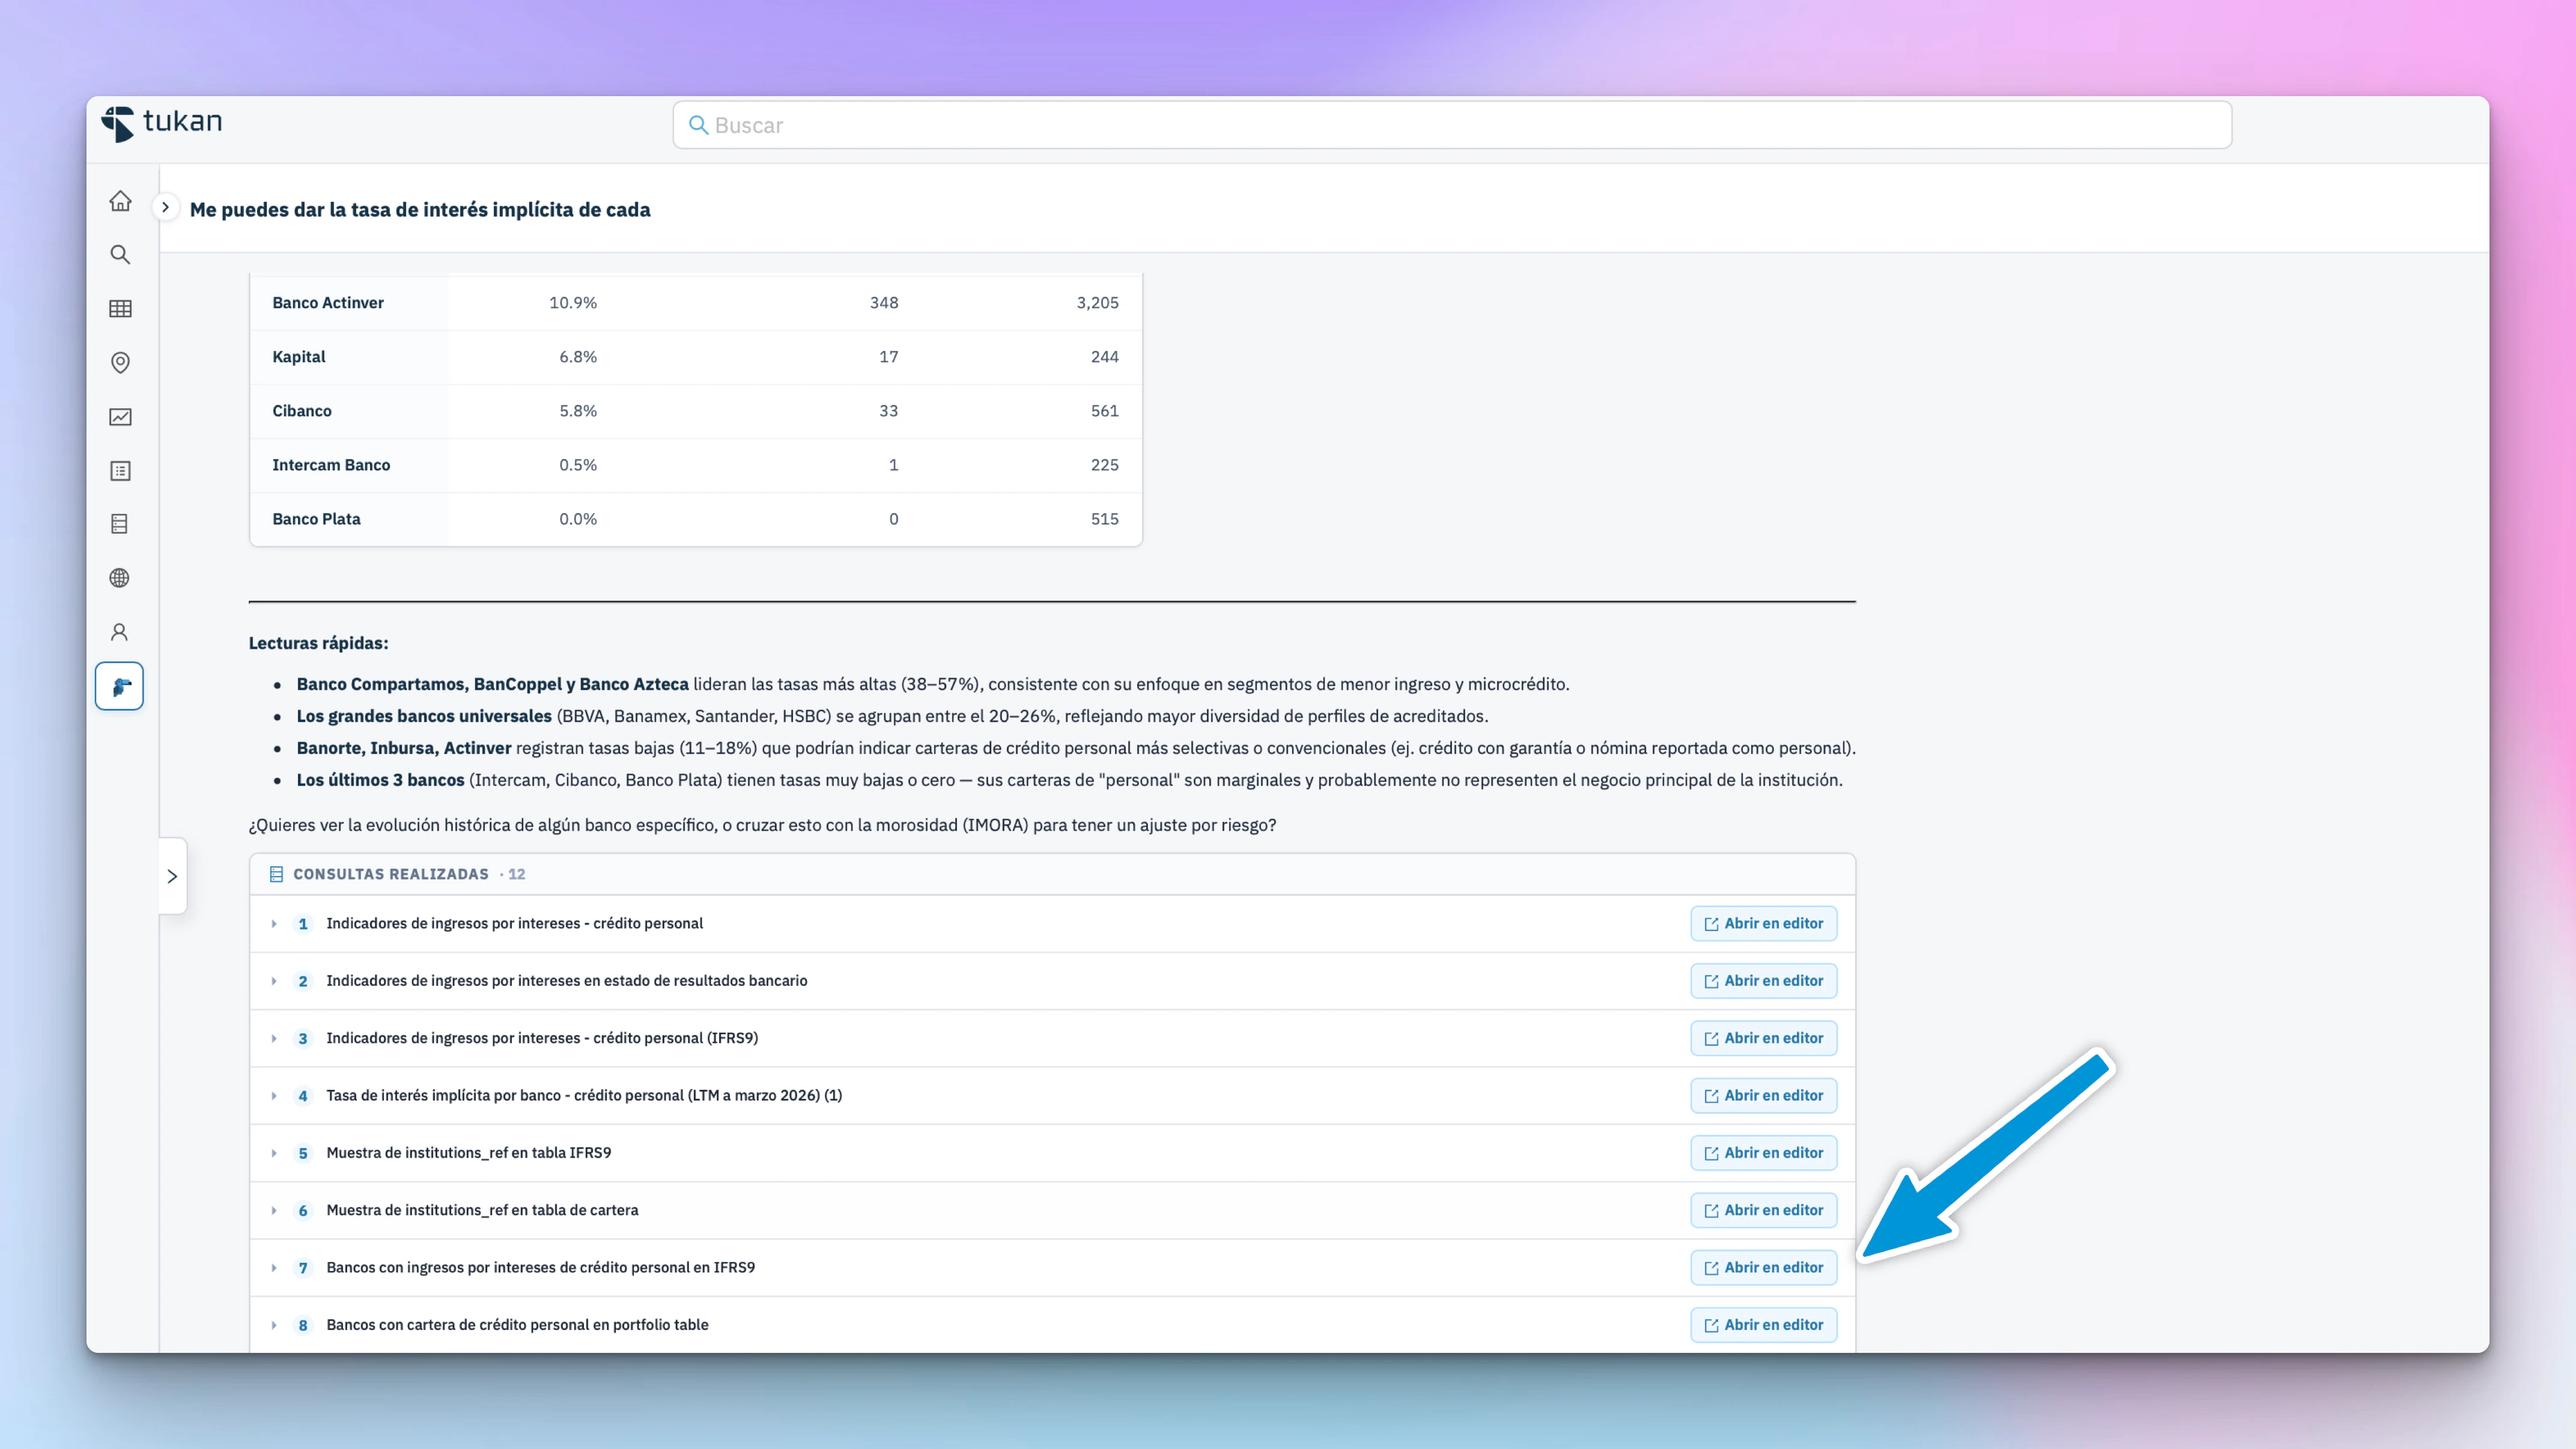
Task: Select the 'Banco Actinver' row label
Action: coord(328,303)
